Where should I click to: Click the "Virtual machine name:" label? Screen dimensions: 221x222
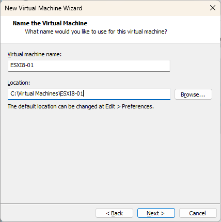click(35, 54)
